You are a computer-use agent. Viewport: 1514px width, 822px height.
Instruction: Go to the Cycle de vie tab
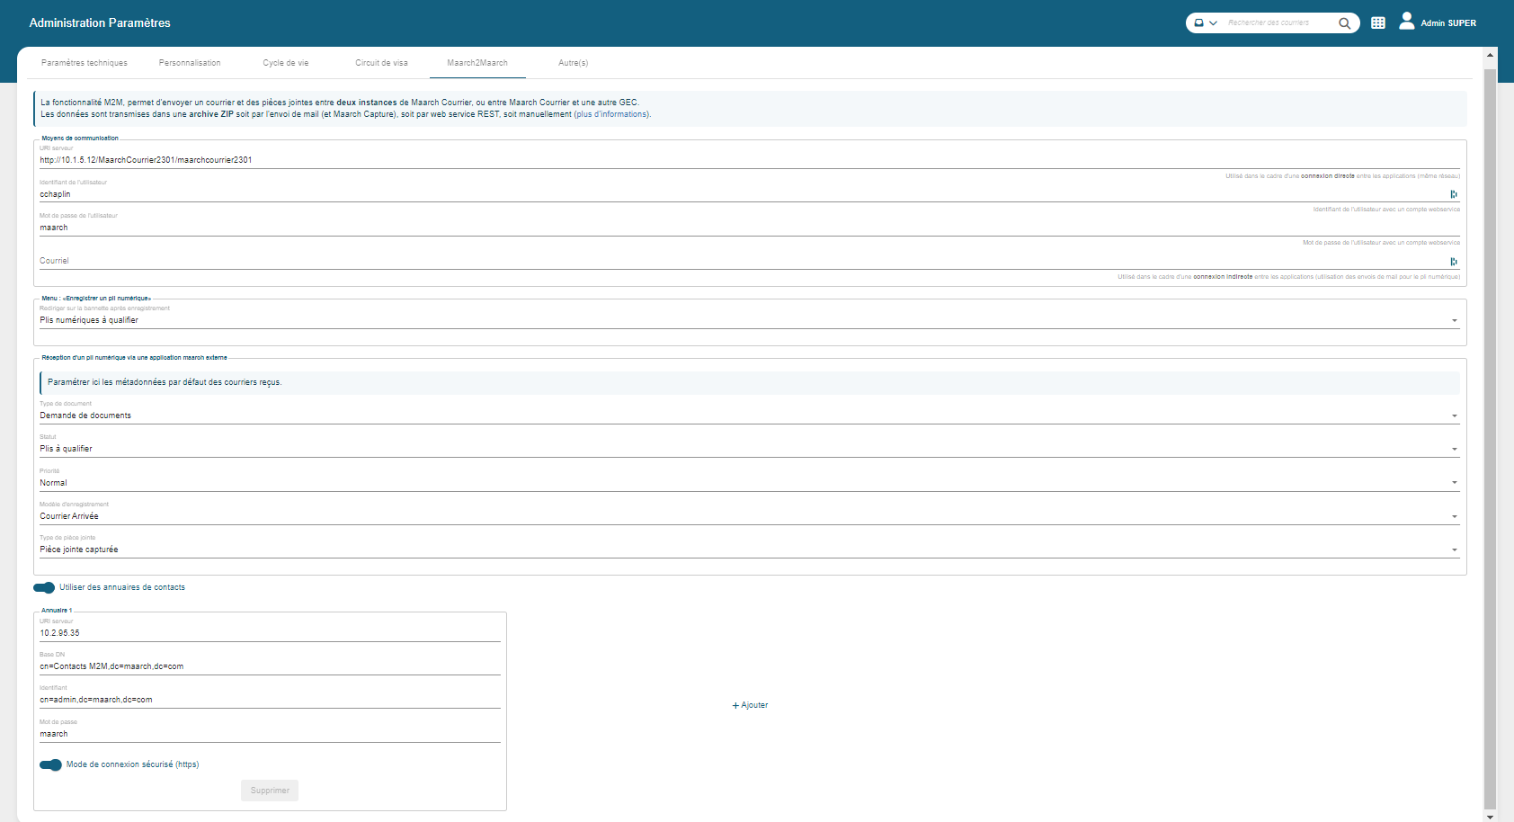point(286,63)
